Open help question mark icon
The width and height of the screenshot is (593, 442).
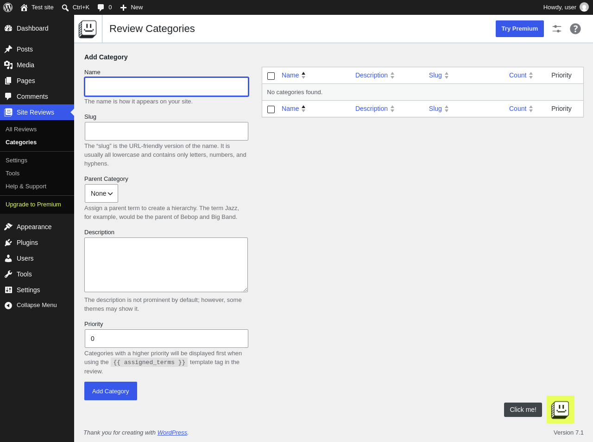[x=575, y=29]
